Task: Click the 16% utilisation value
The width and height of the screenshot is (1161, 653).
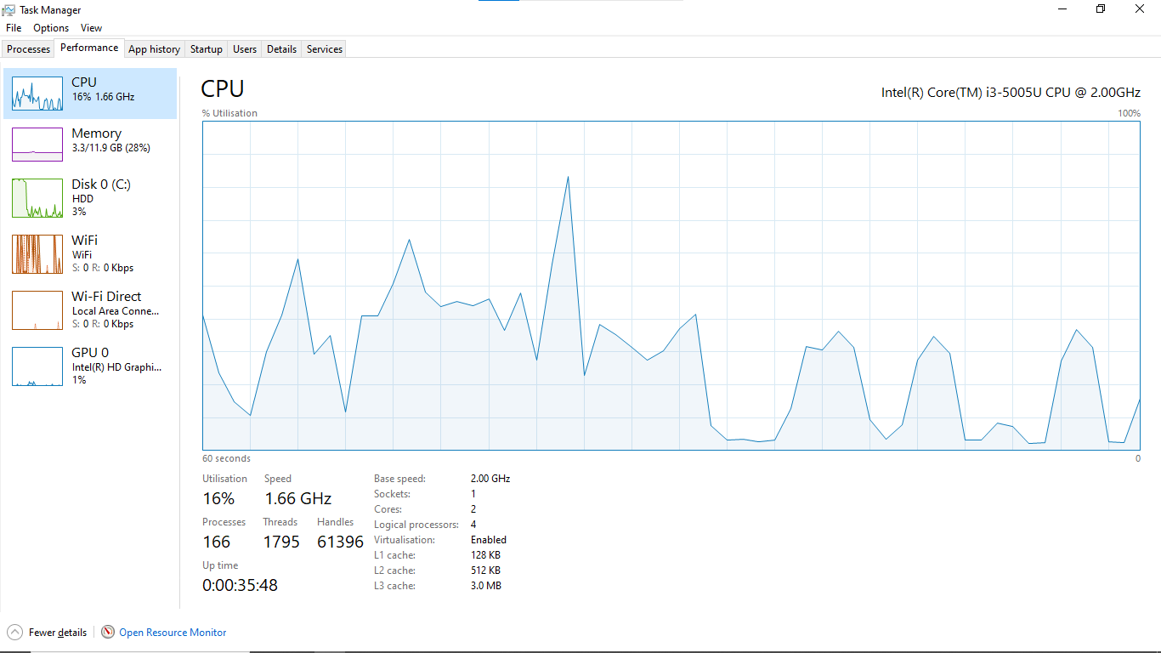Action: click(218, 498)
